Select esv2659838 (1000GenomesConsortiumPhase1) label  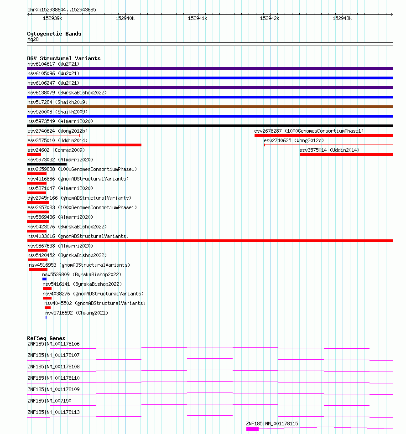point(82,170)
